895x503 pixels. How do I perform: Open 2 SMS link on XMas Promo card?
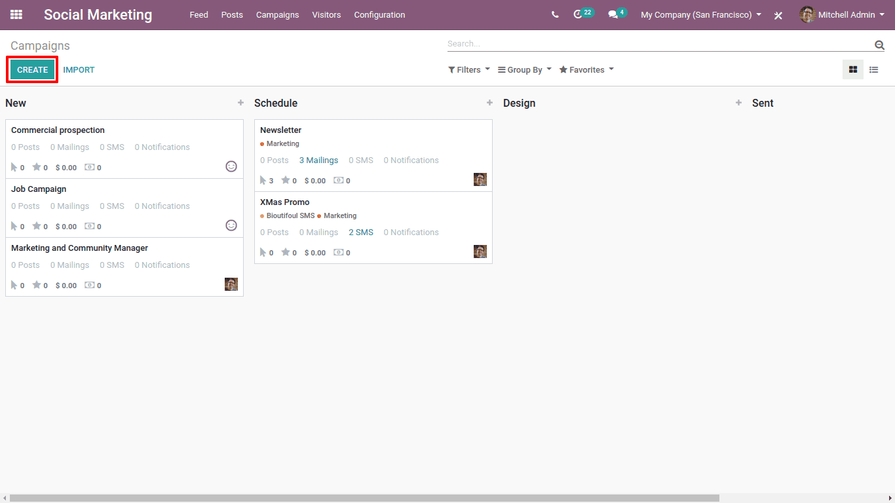pyautogui.click(x=361, y=232)
